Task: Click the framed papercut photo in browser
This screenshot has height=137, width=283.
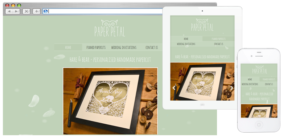Action: coord(110,101)
